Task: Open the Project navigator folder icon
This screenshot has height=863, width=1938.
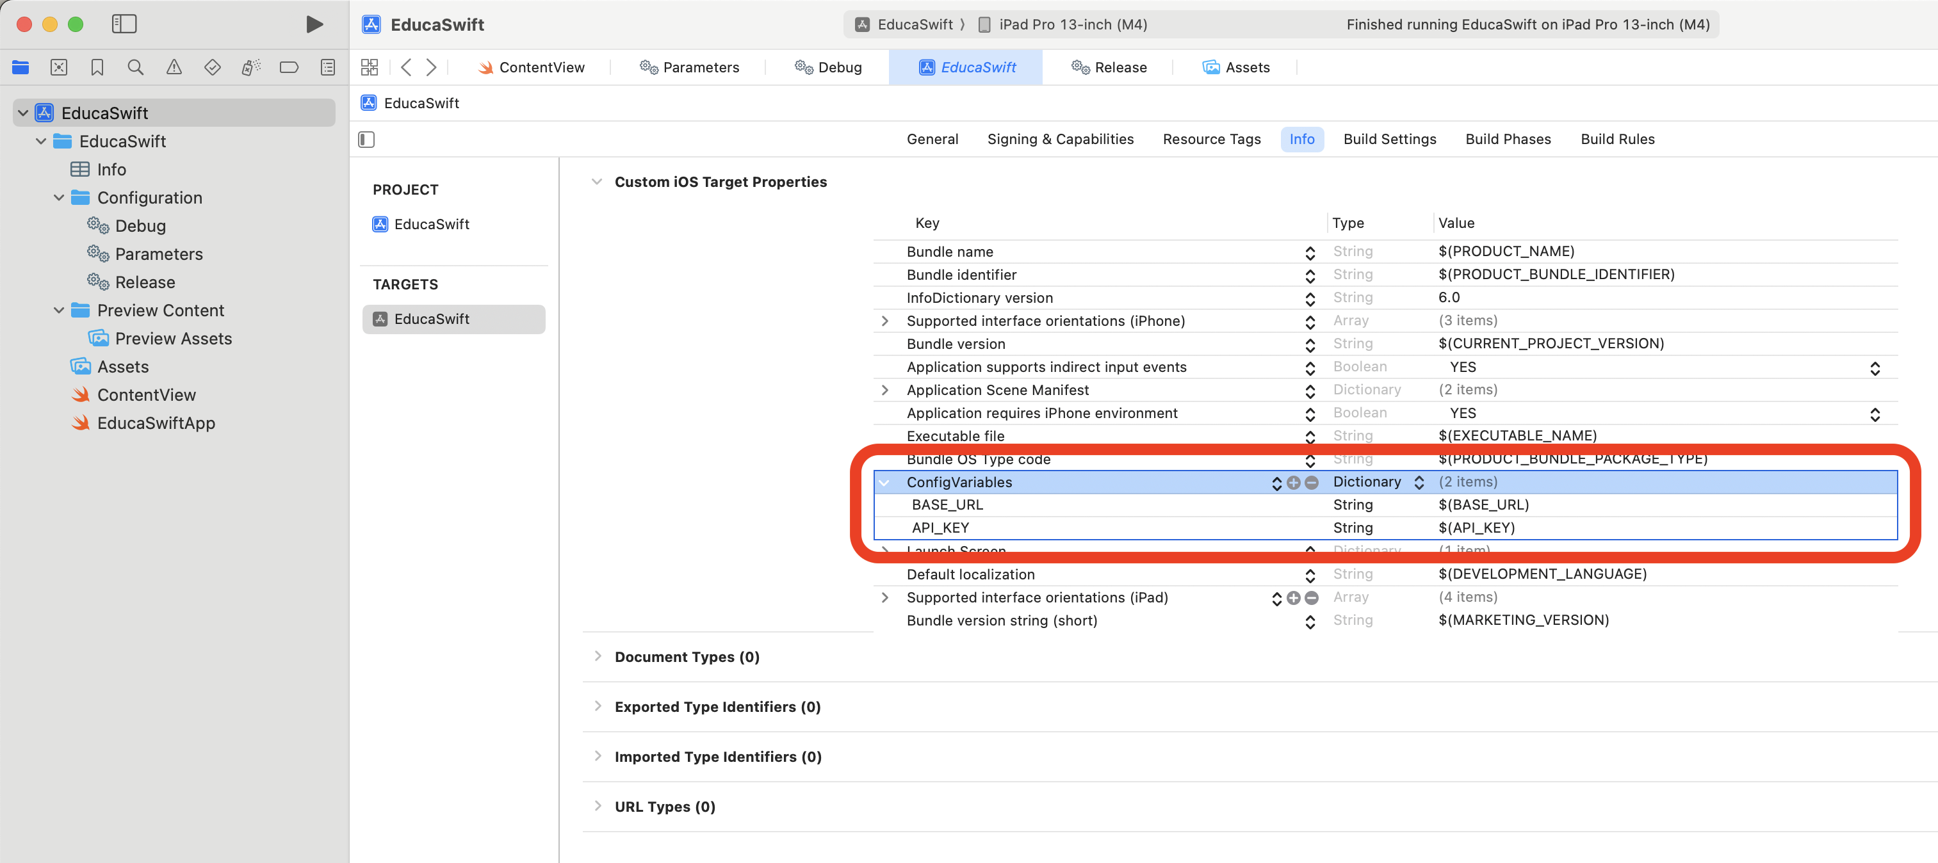Action: coord(20,68)
